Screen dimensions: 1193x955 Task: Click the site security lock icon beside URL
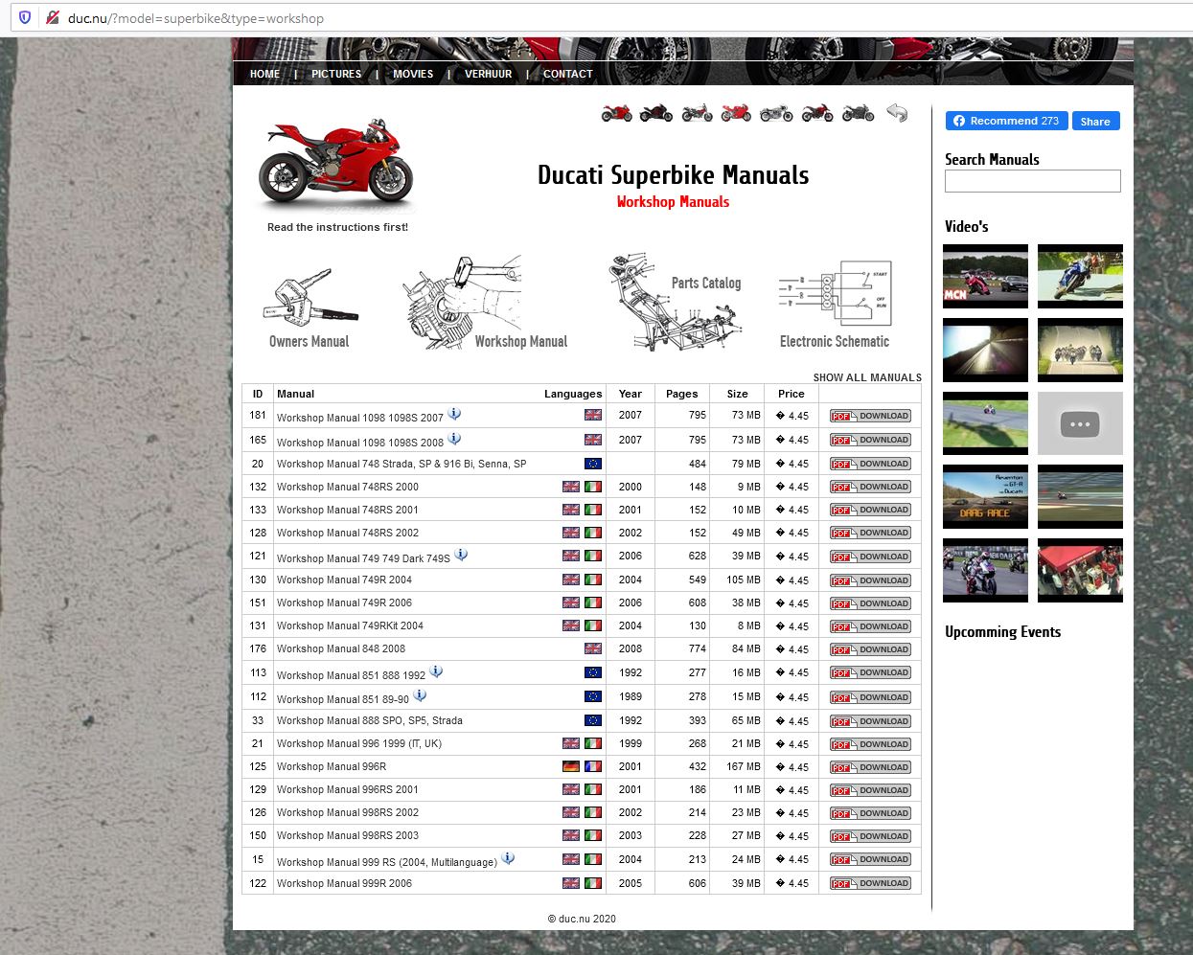point(53,17)
